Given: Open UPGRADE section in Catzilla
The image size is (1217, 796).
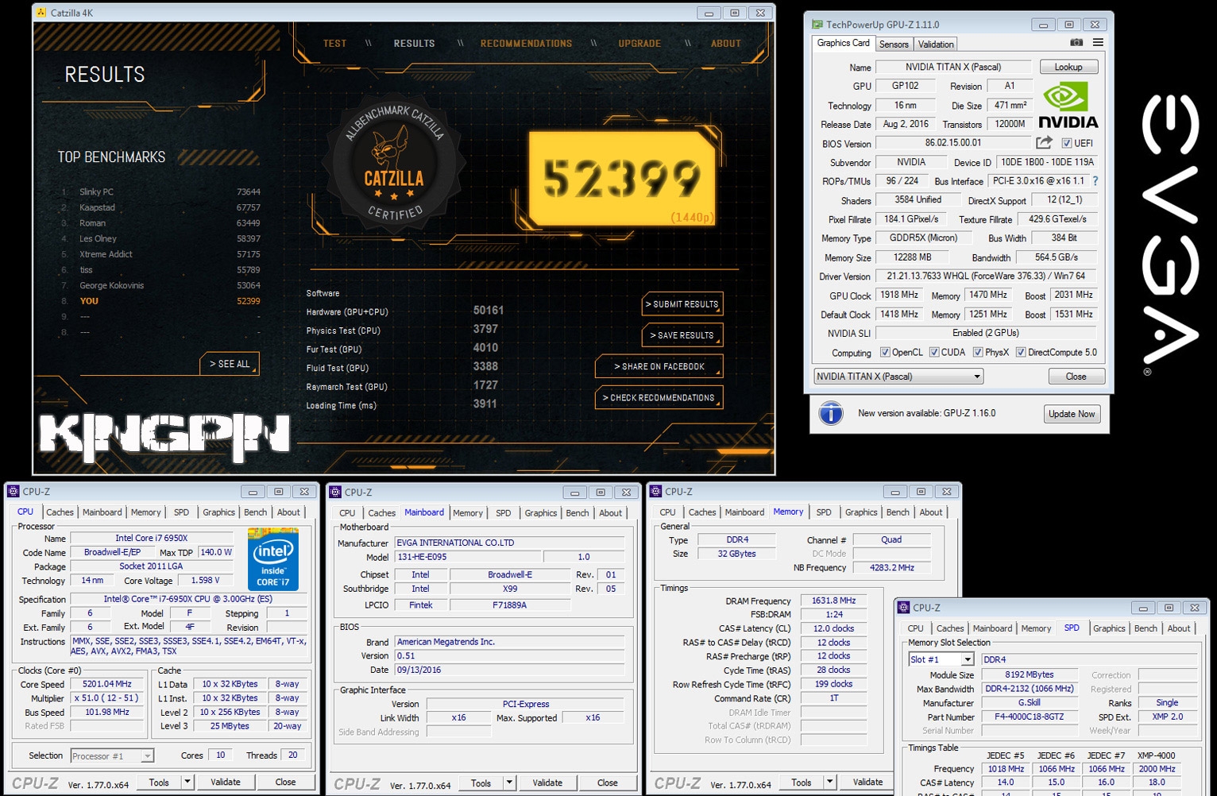Looking at the screenshot, I should pyautogui.click(x=639, y=44).
